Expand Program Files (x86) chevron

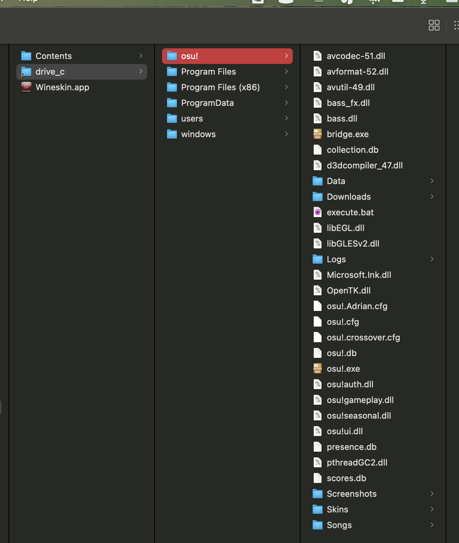(x=286, y=87)
